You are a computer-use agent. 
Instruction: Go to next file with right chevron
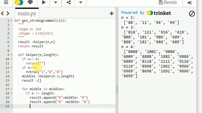pyautogui.click(x=8, y=13)
